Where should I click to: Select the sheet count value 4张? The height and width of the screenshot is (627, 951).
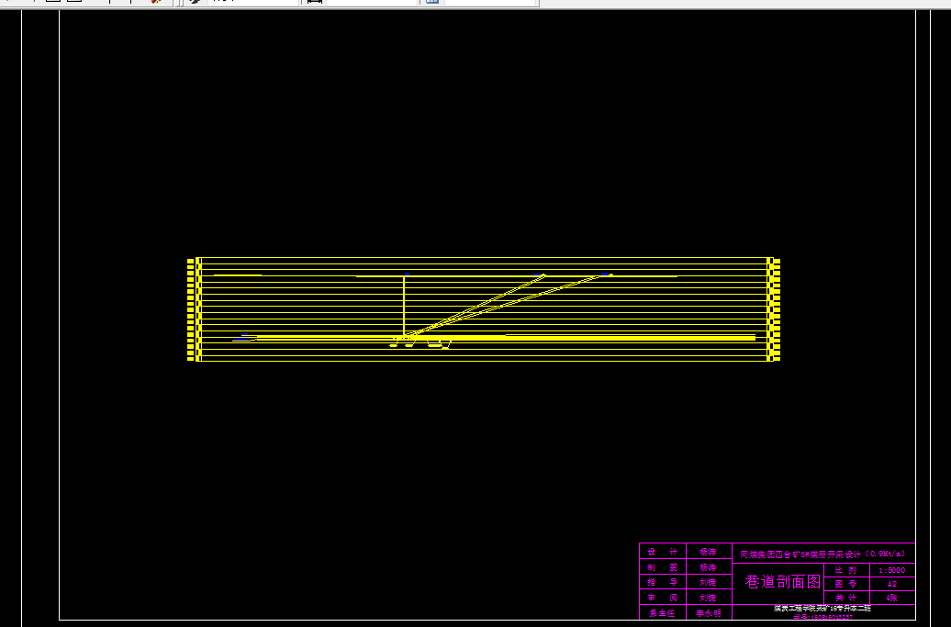pyautogui.click(x=891, y=598)
